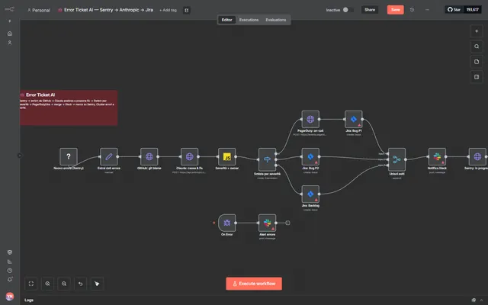Click the fit view canvas icon
Image resolution: width=488 pixels, height=305 pixels.
31,284
